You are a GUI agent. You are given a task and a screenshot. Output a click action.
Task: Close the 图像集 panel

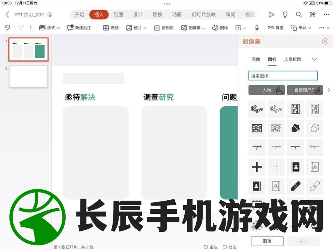325,41
